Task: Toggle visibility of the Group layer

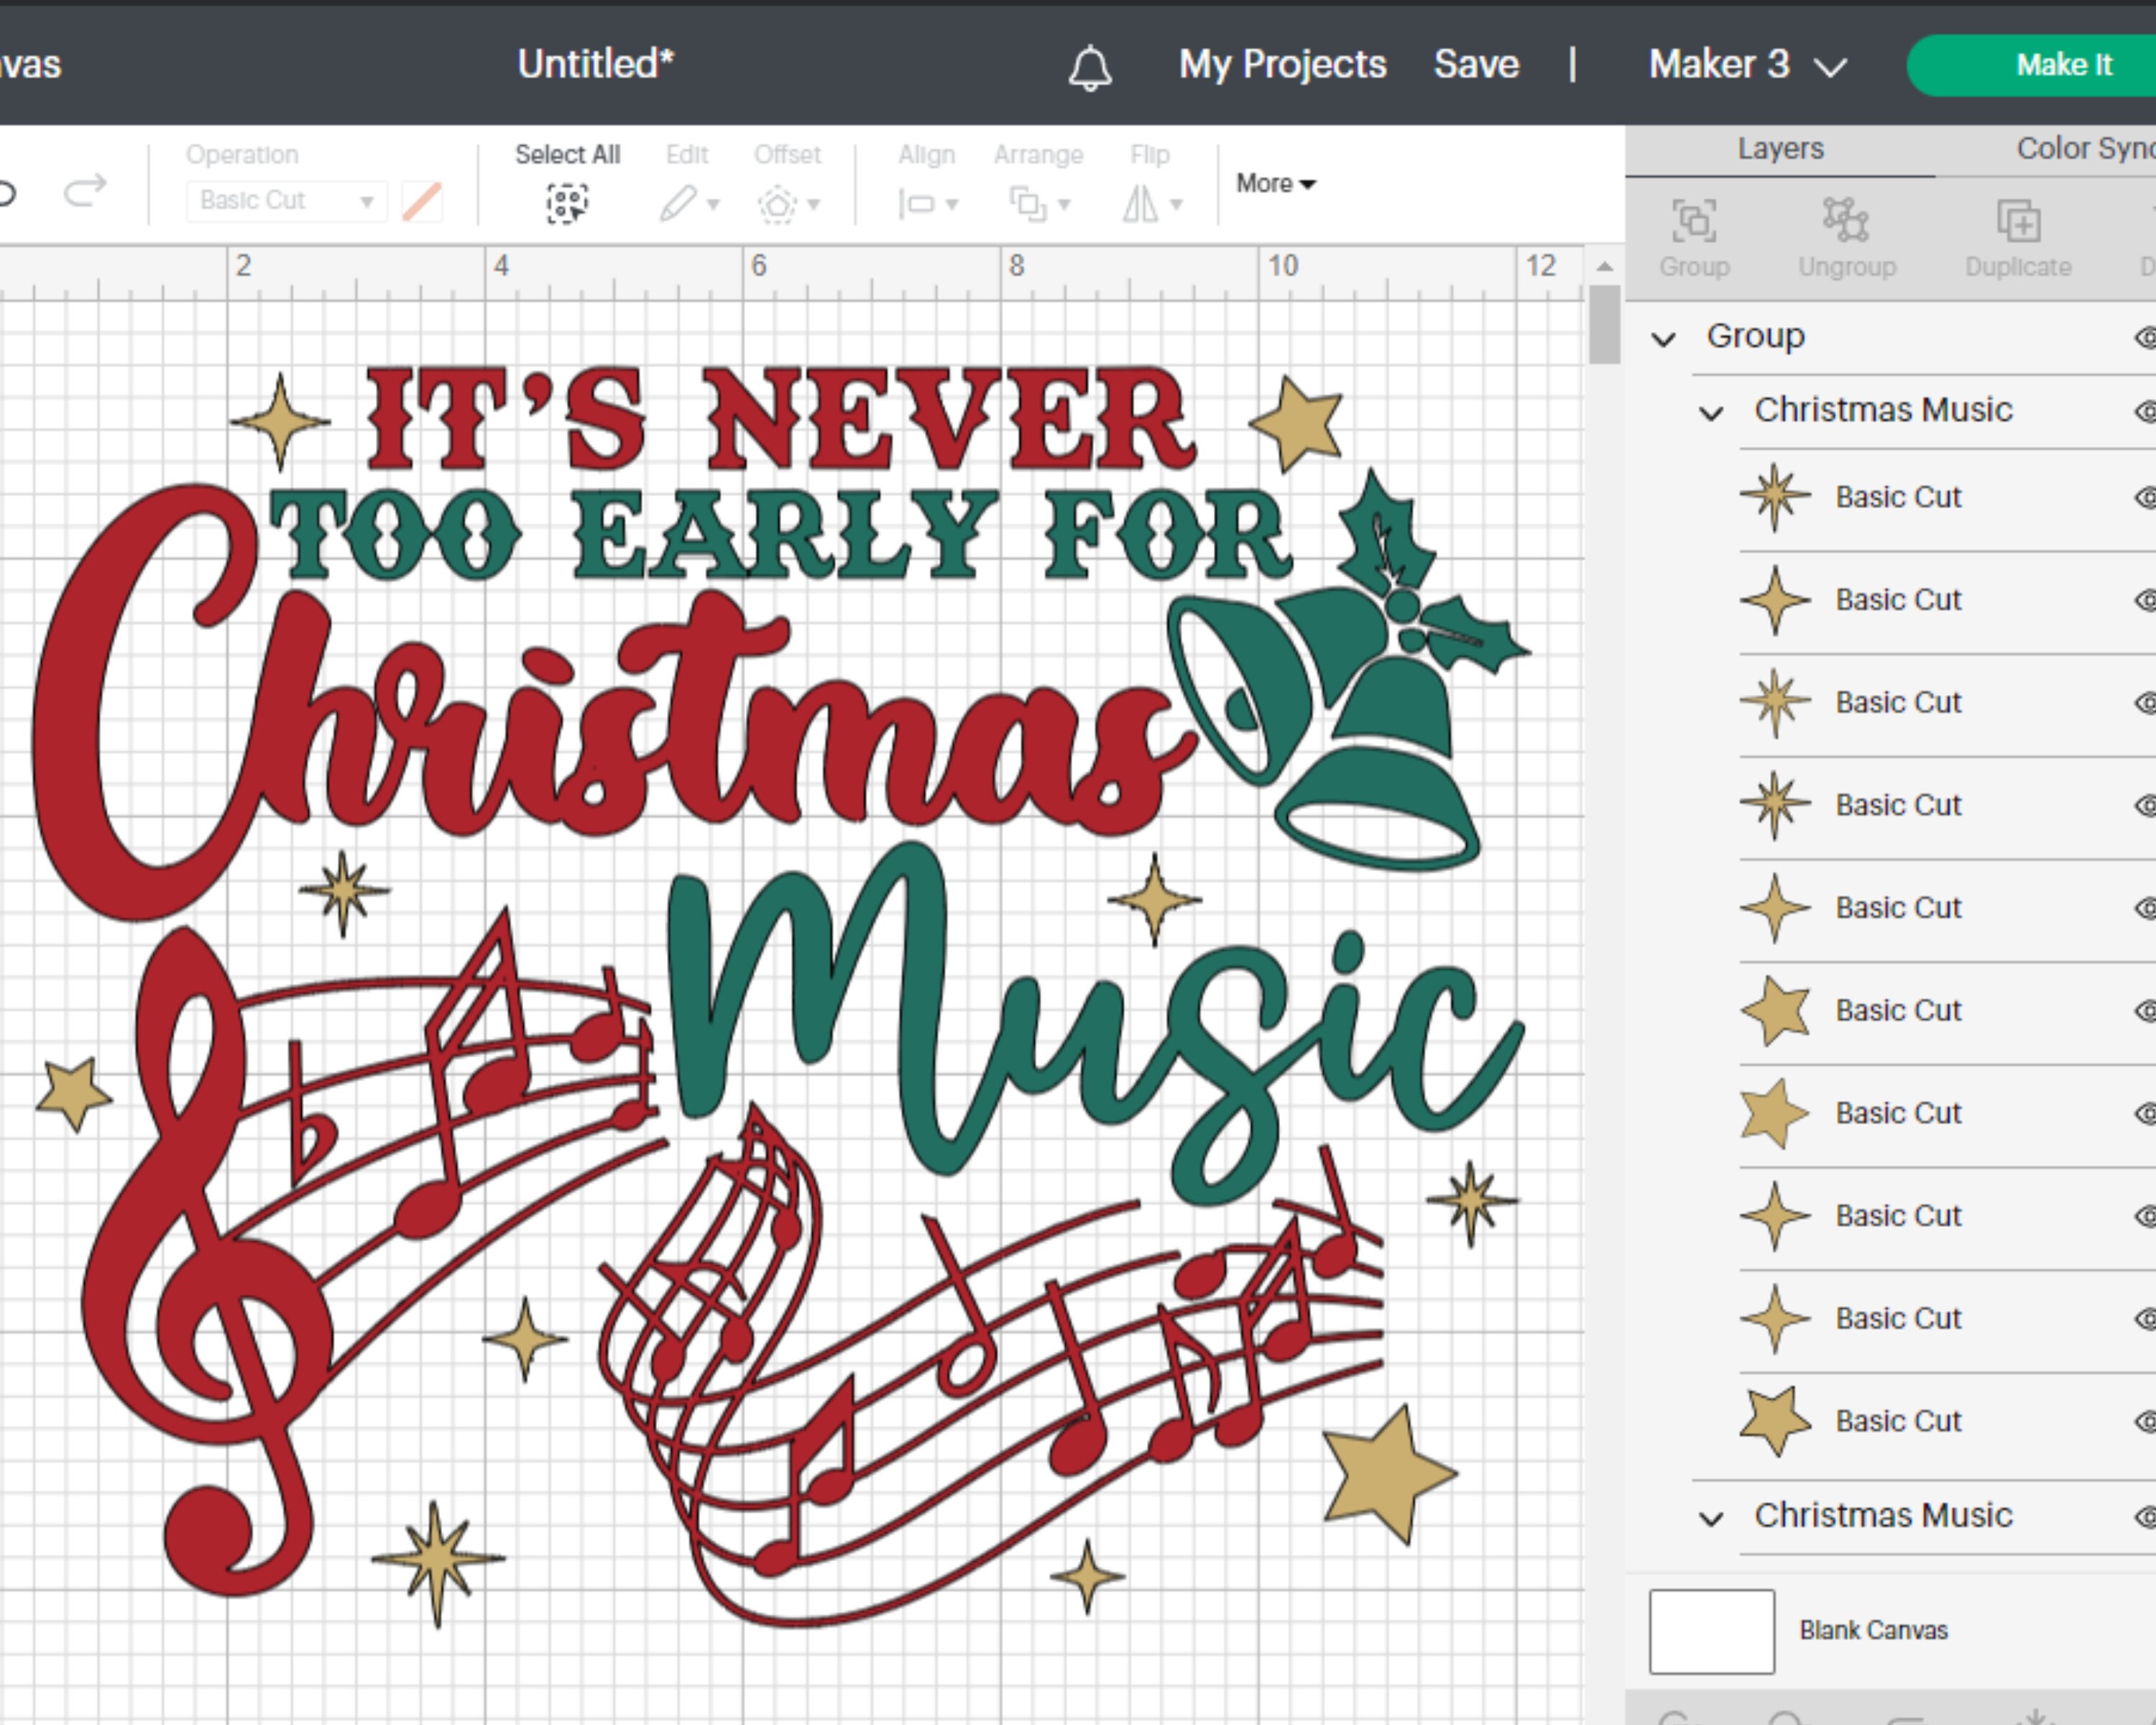Action: [2145, 337]
